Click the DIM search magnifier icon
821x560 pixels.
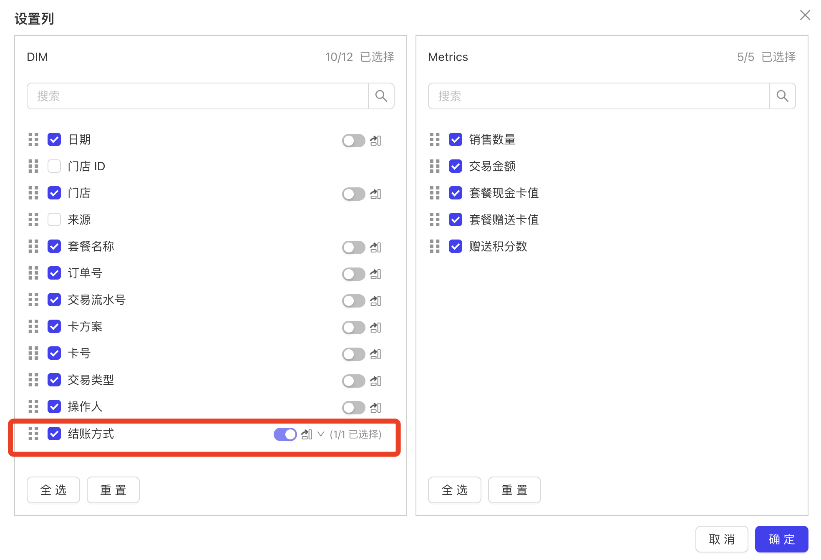pos(381,96)
